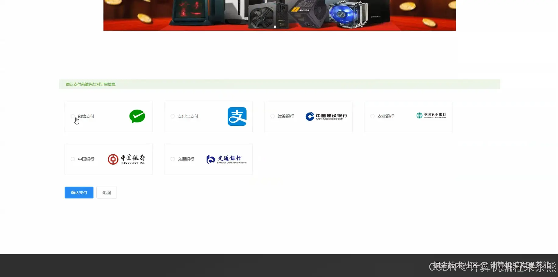
Task: Click the WeChat Pay green logo
Action: click(x=137, y=116)
